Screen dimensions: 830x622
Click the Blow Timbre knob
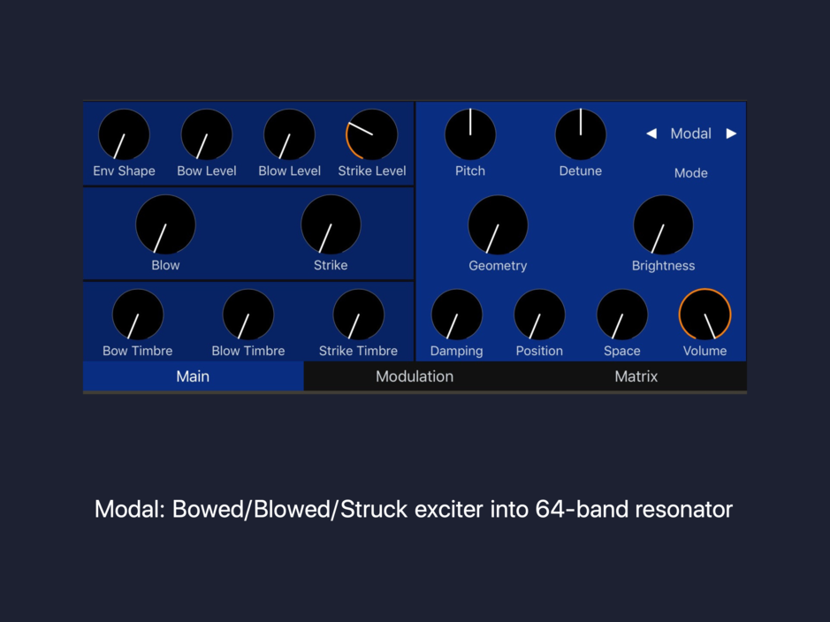tap(247, 315)
